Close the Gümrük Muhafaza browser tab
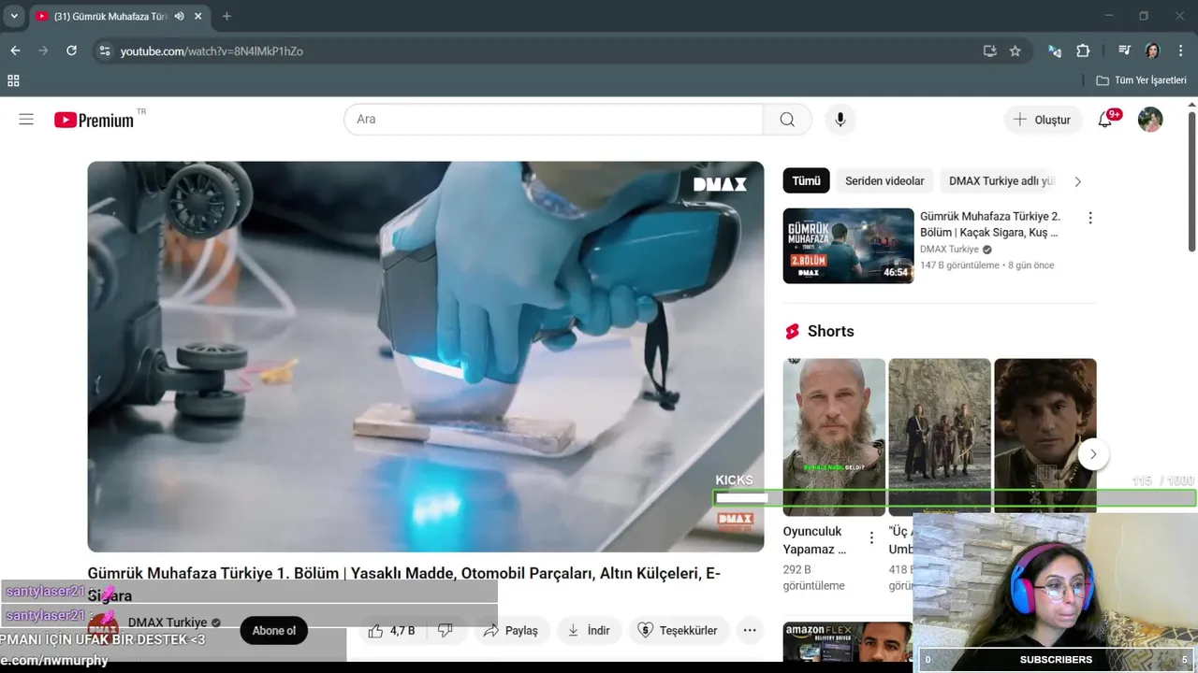Screen dimensions: 1198x673 [x=200, y=16]
